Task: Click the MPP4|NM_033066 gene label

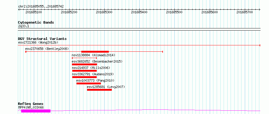Action: tap(31, 107)
